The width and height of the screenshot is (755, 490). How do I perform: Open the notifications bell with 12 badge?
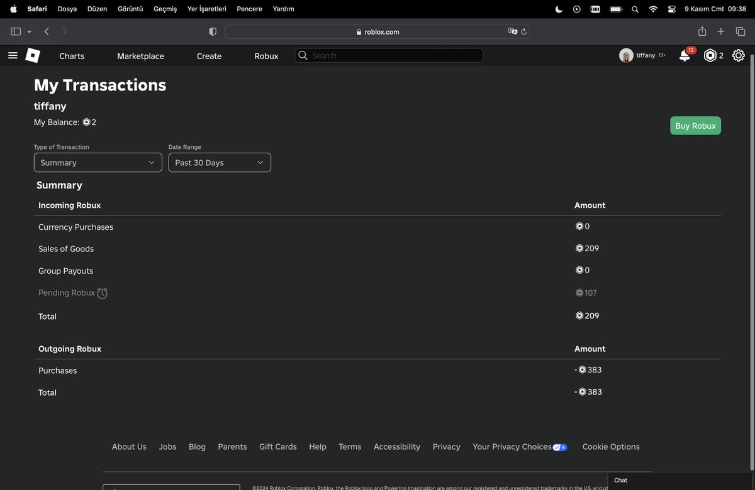click(685, 56)
